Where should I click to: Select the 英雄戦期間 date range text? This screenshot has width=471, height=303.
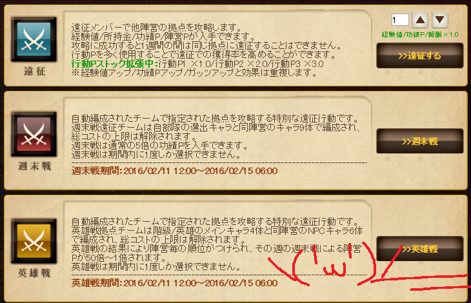pyautogui.click(x=174, y=283)
